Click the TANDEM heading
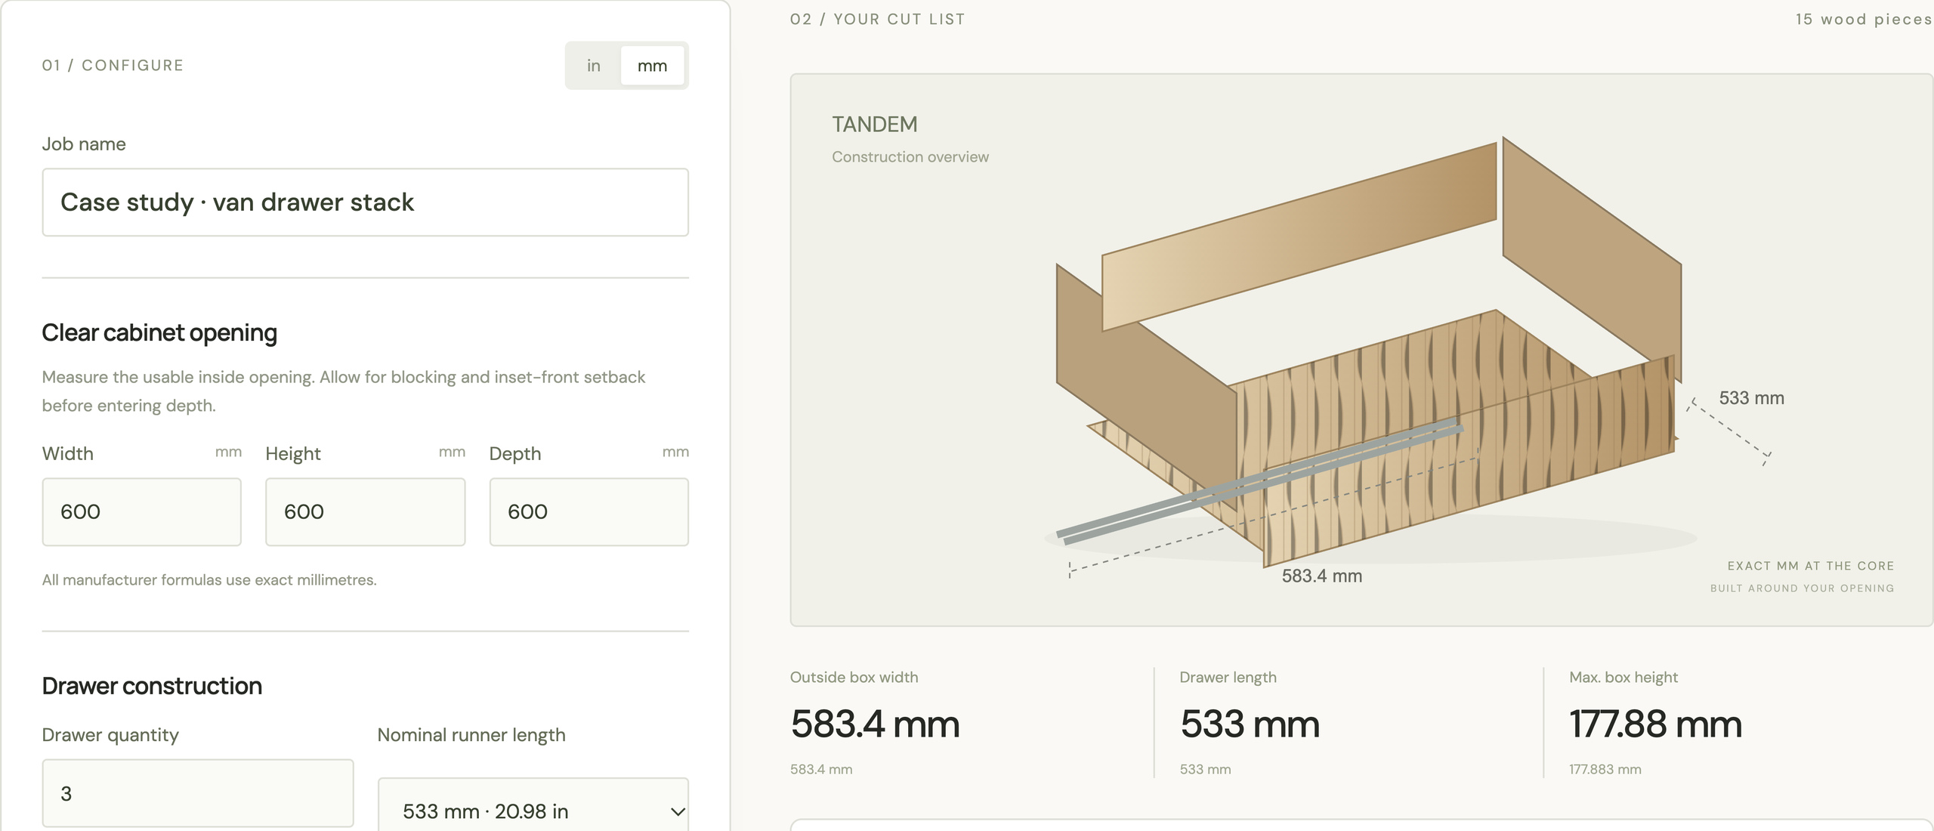Image resolution: width=1934 pixels, height=831 pixels. [875, 125]
